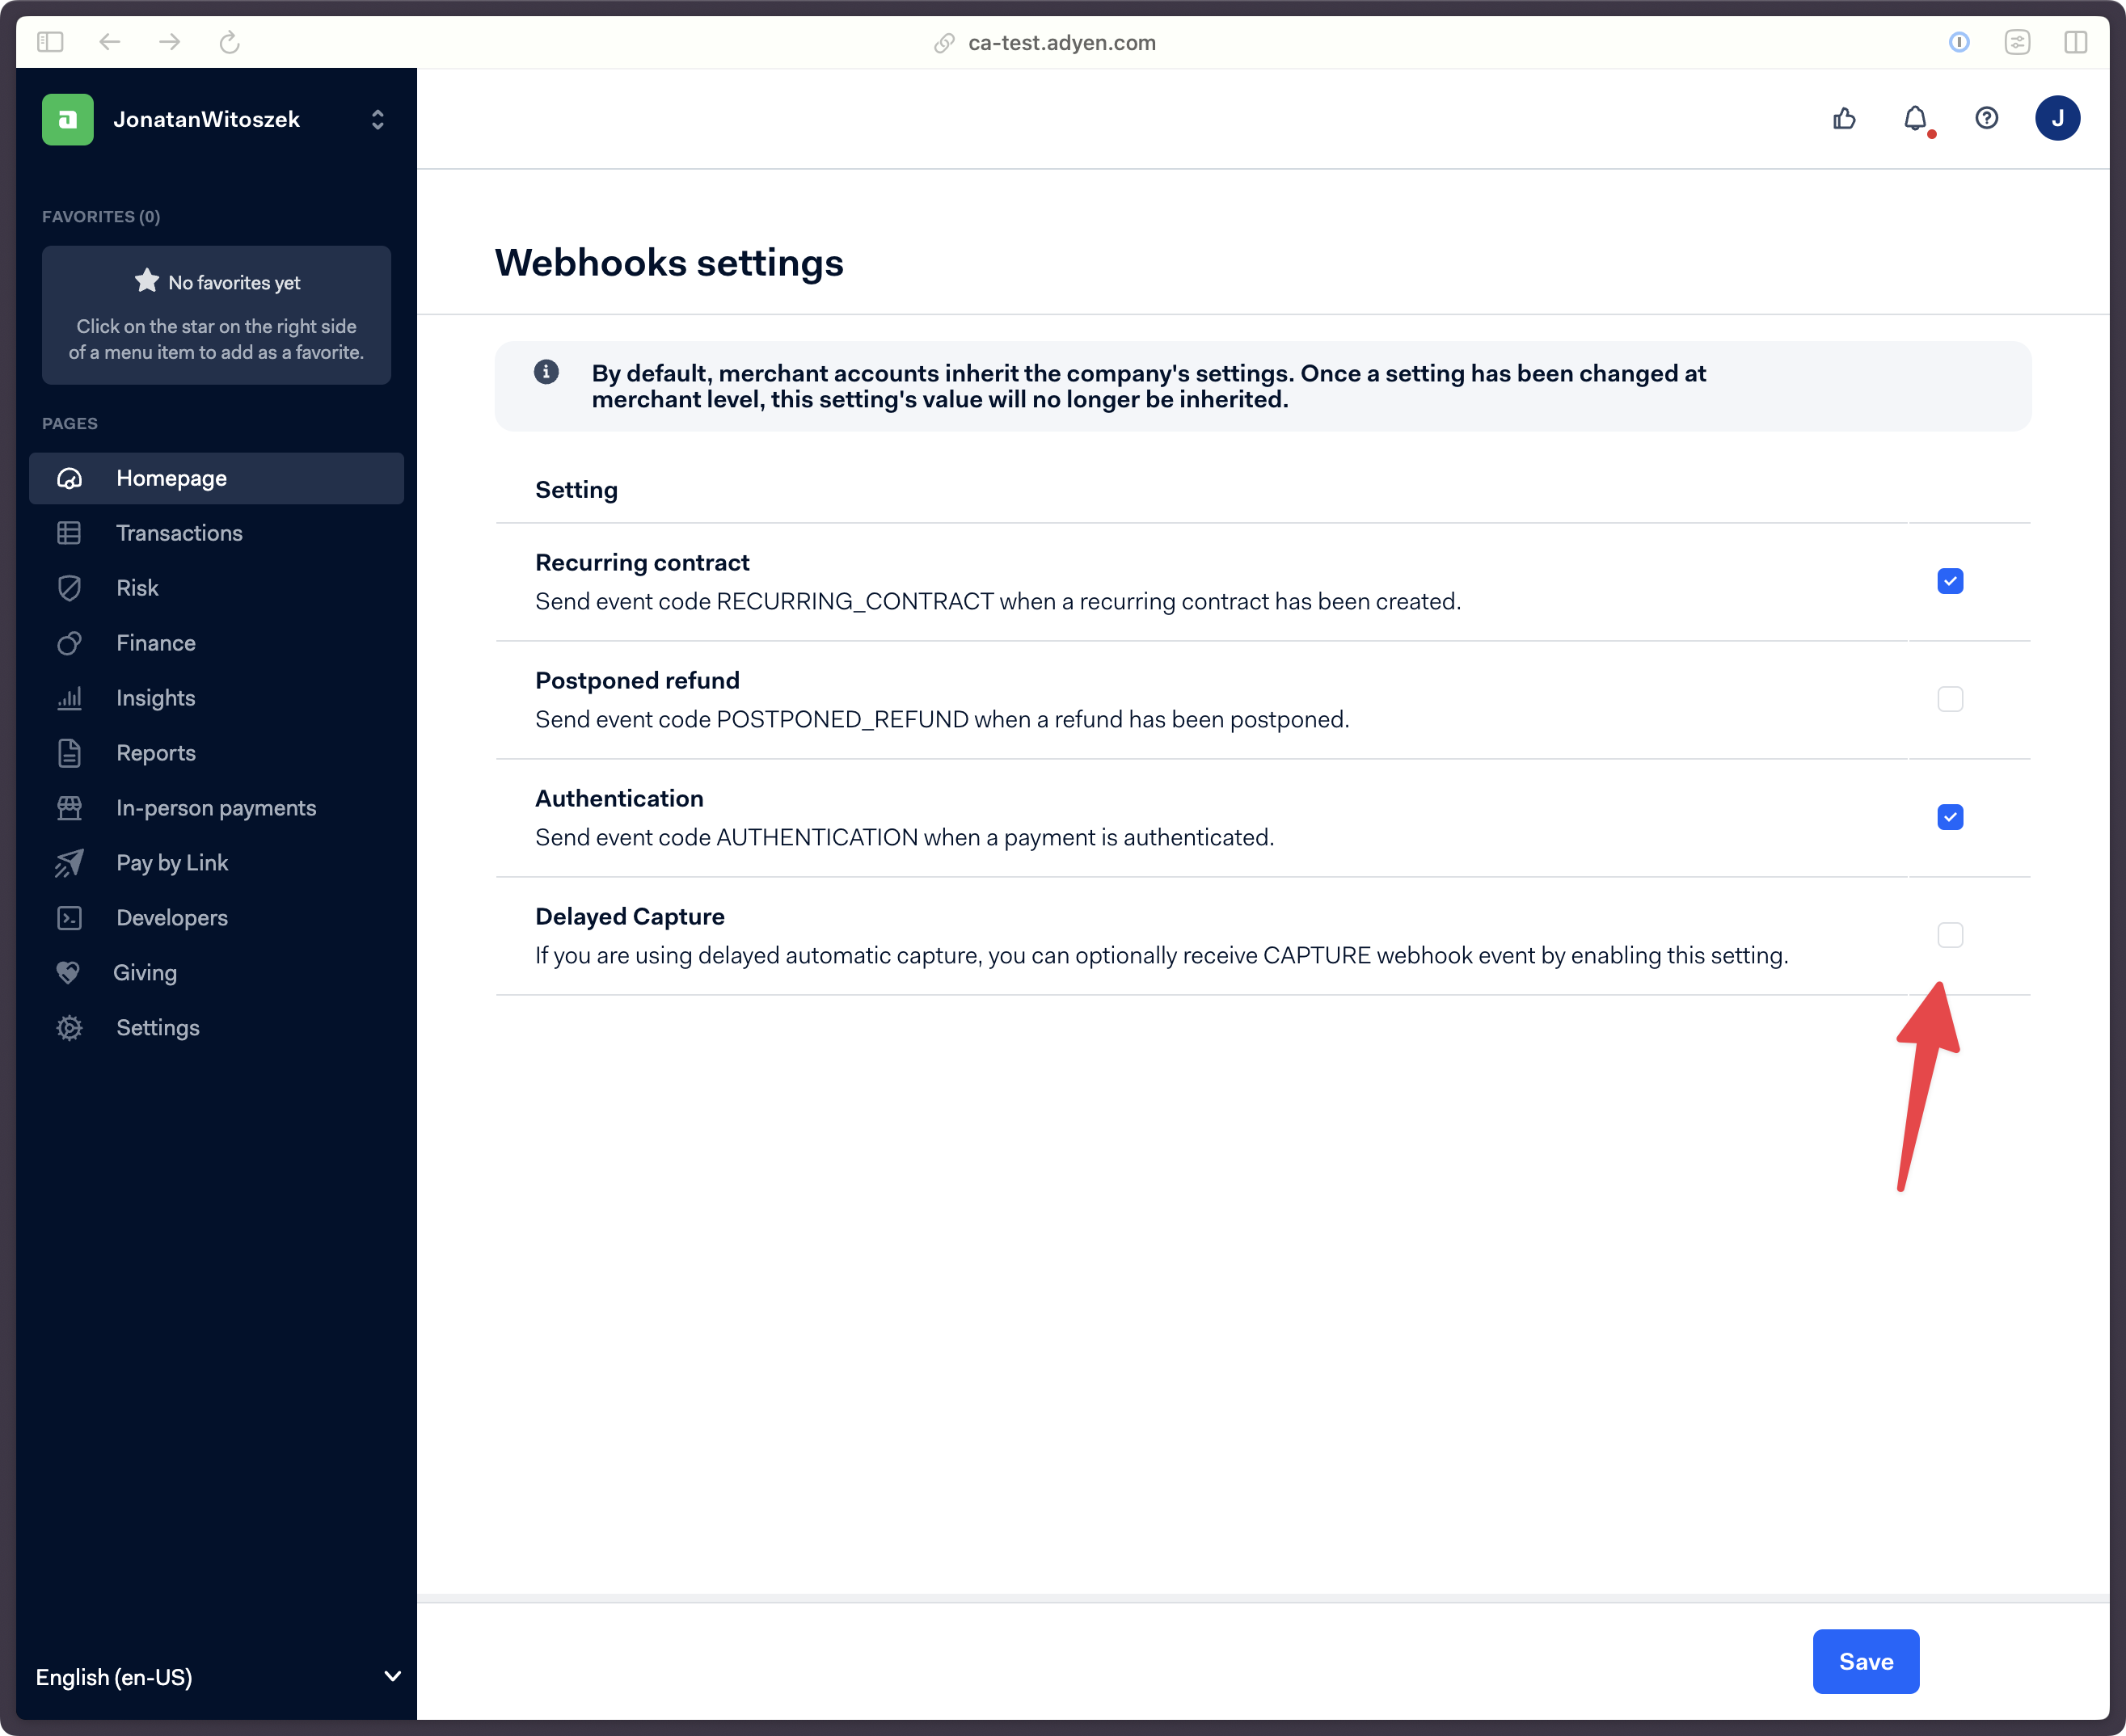Enable the Postponed refund checkbox
This screenshot has height=1736, width=2126.
click(1951, 699)
